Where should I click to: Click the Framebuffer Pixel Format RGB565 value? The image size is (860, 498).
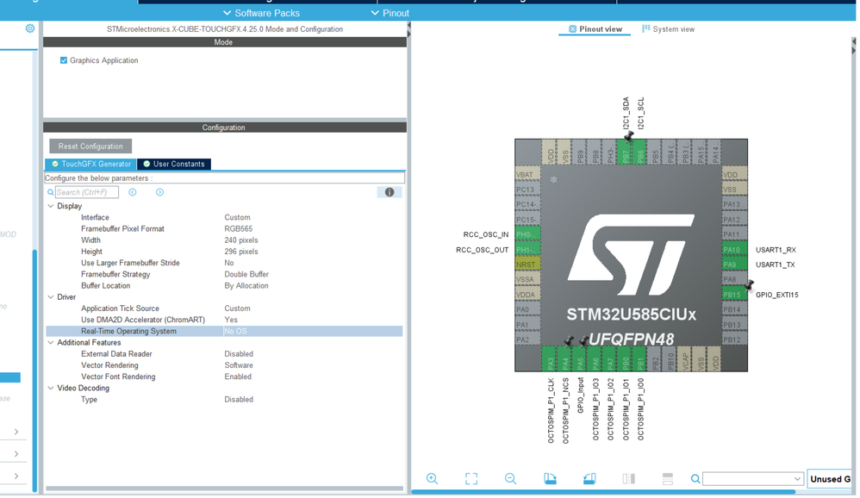click(x=239, y=228)
